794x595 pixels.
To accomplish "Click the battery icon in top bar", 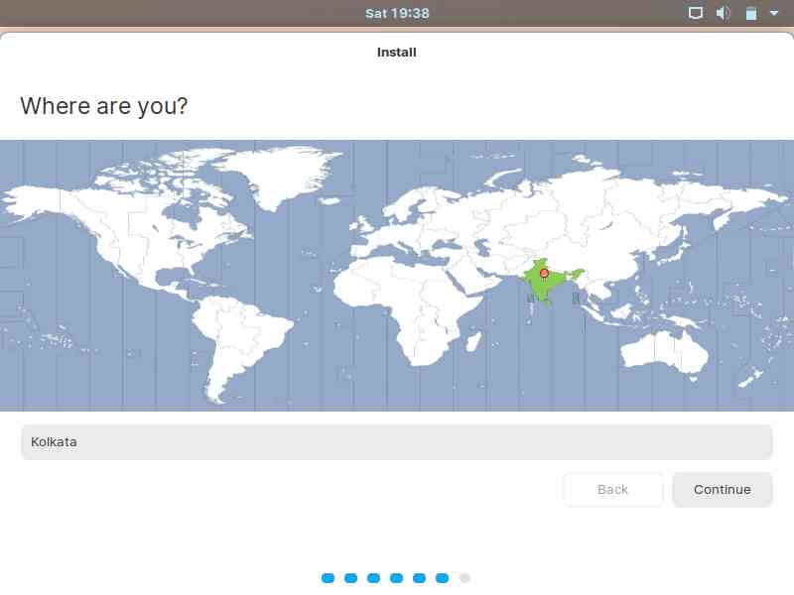I will (x=751, y=13).
